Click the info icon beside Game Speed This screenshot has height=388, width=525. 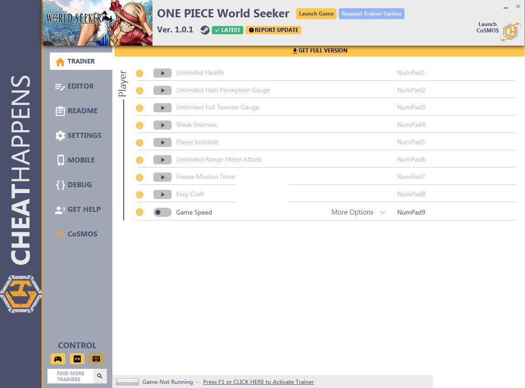pyautogui.click(x=140, y=212)
